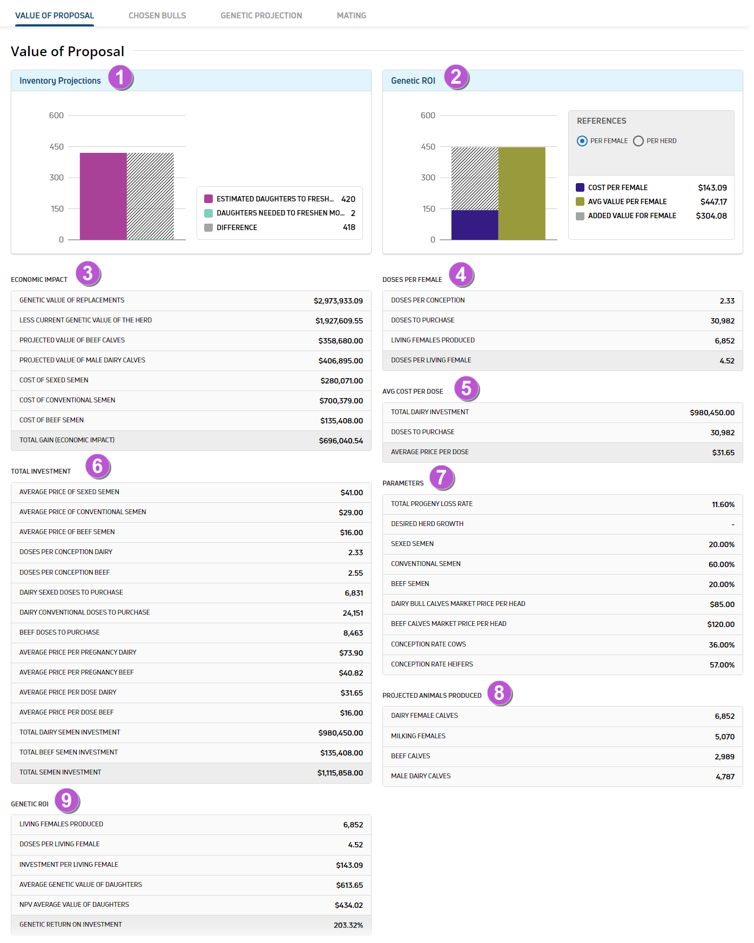Click the Total Gain (Economic Impact) row
754x943 pixels.
191,440
